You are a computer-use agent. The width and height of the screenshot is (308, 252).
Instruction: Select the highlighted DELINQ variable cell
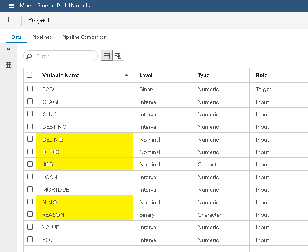84,140
